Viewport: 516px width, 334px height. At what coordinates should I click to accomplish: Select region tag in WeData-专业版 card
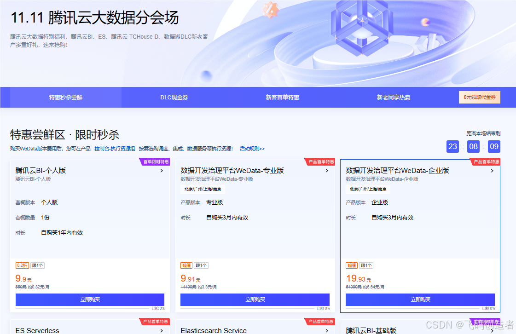203,189
